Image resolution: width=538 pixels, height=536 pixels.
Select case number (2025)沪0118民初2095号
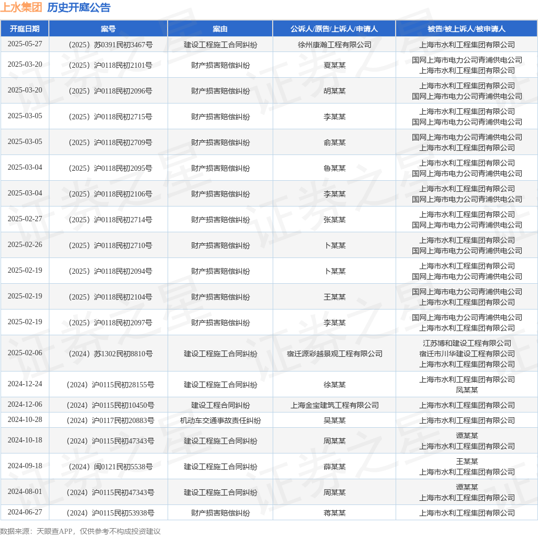[110, 168]
